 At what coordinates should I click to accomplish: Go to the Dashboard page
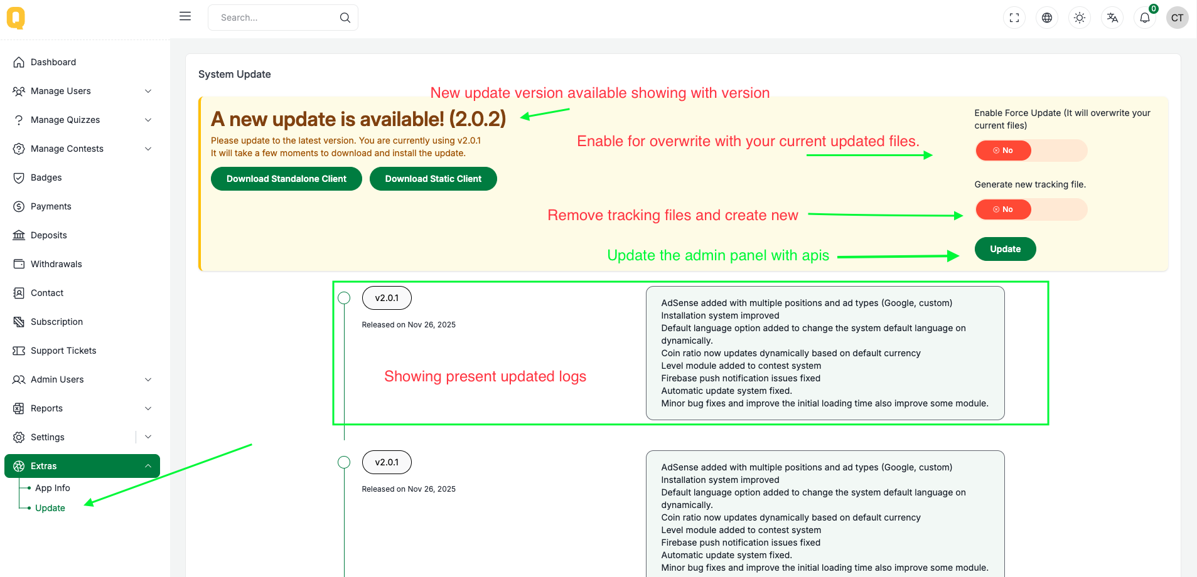(x=53, y=62)
